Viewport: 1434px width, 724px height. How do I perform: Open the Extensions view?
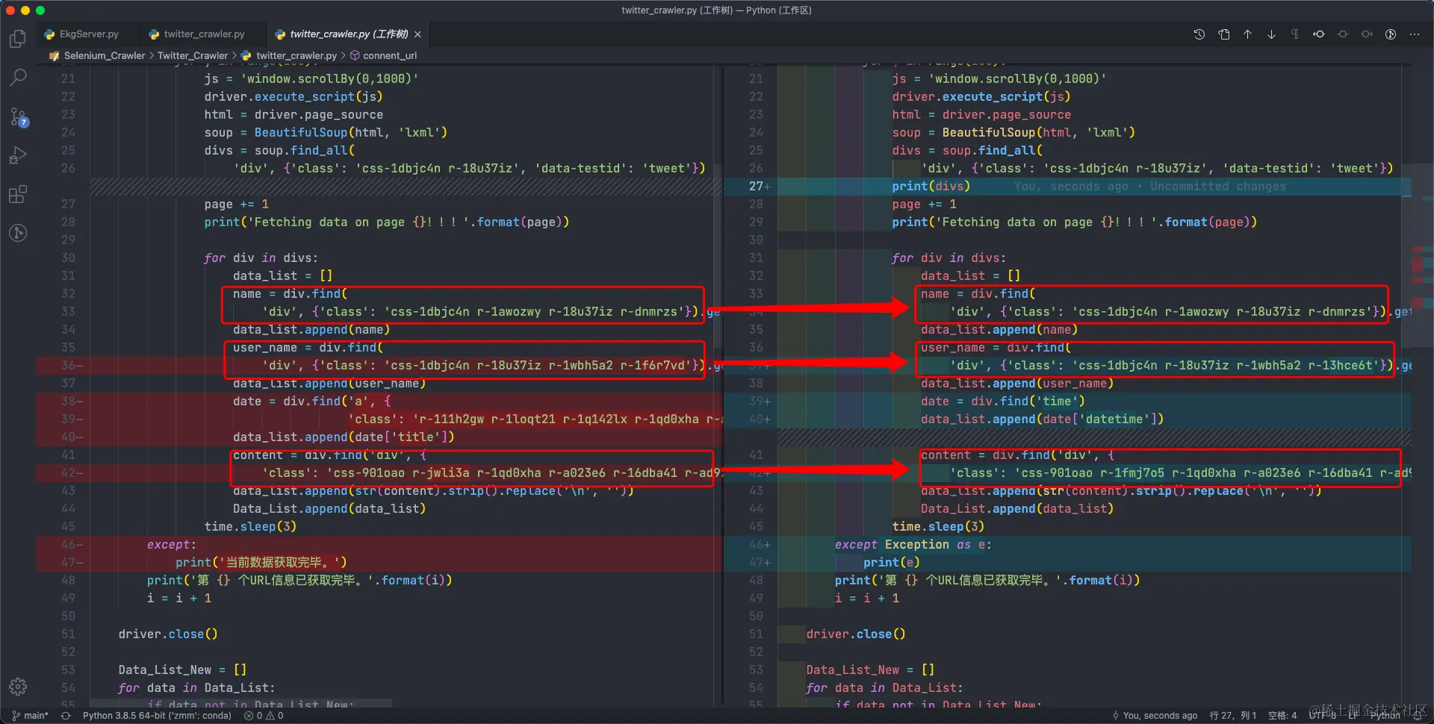pyautogui.click(x=18, y=194)
